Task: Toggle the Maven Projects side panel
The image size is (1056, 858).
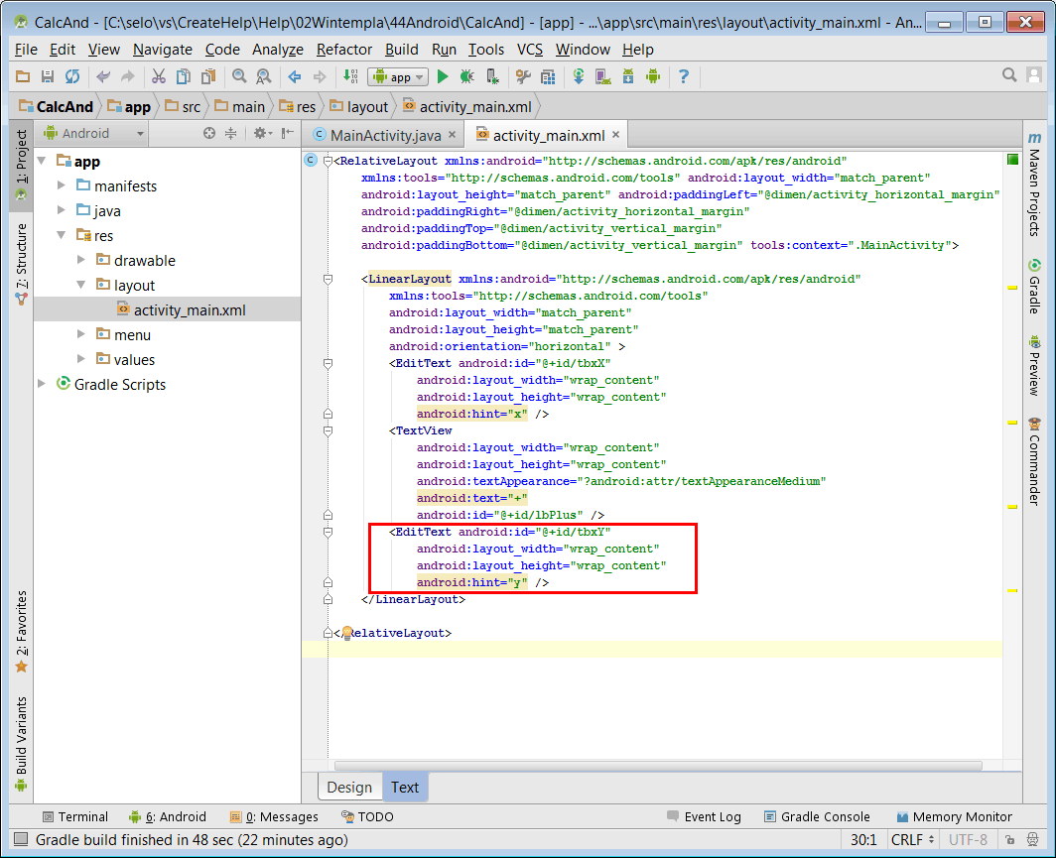Action: click(x=1034, y=184)
